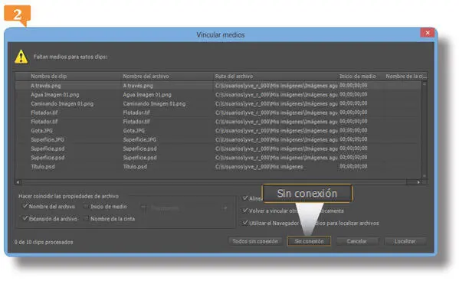The height and width of the screenshot is (284, 459).
Task: Select the Superficie.JPG clip name cell
Action: pos(48,140)
